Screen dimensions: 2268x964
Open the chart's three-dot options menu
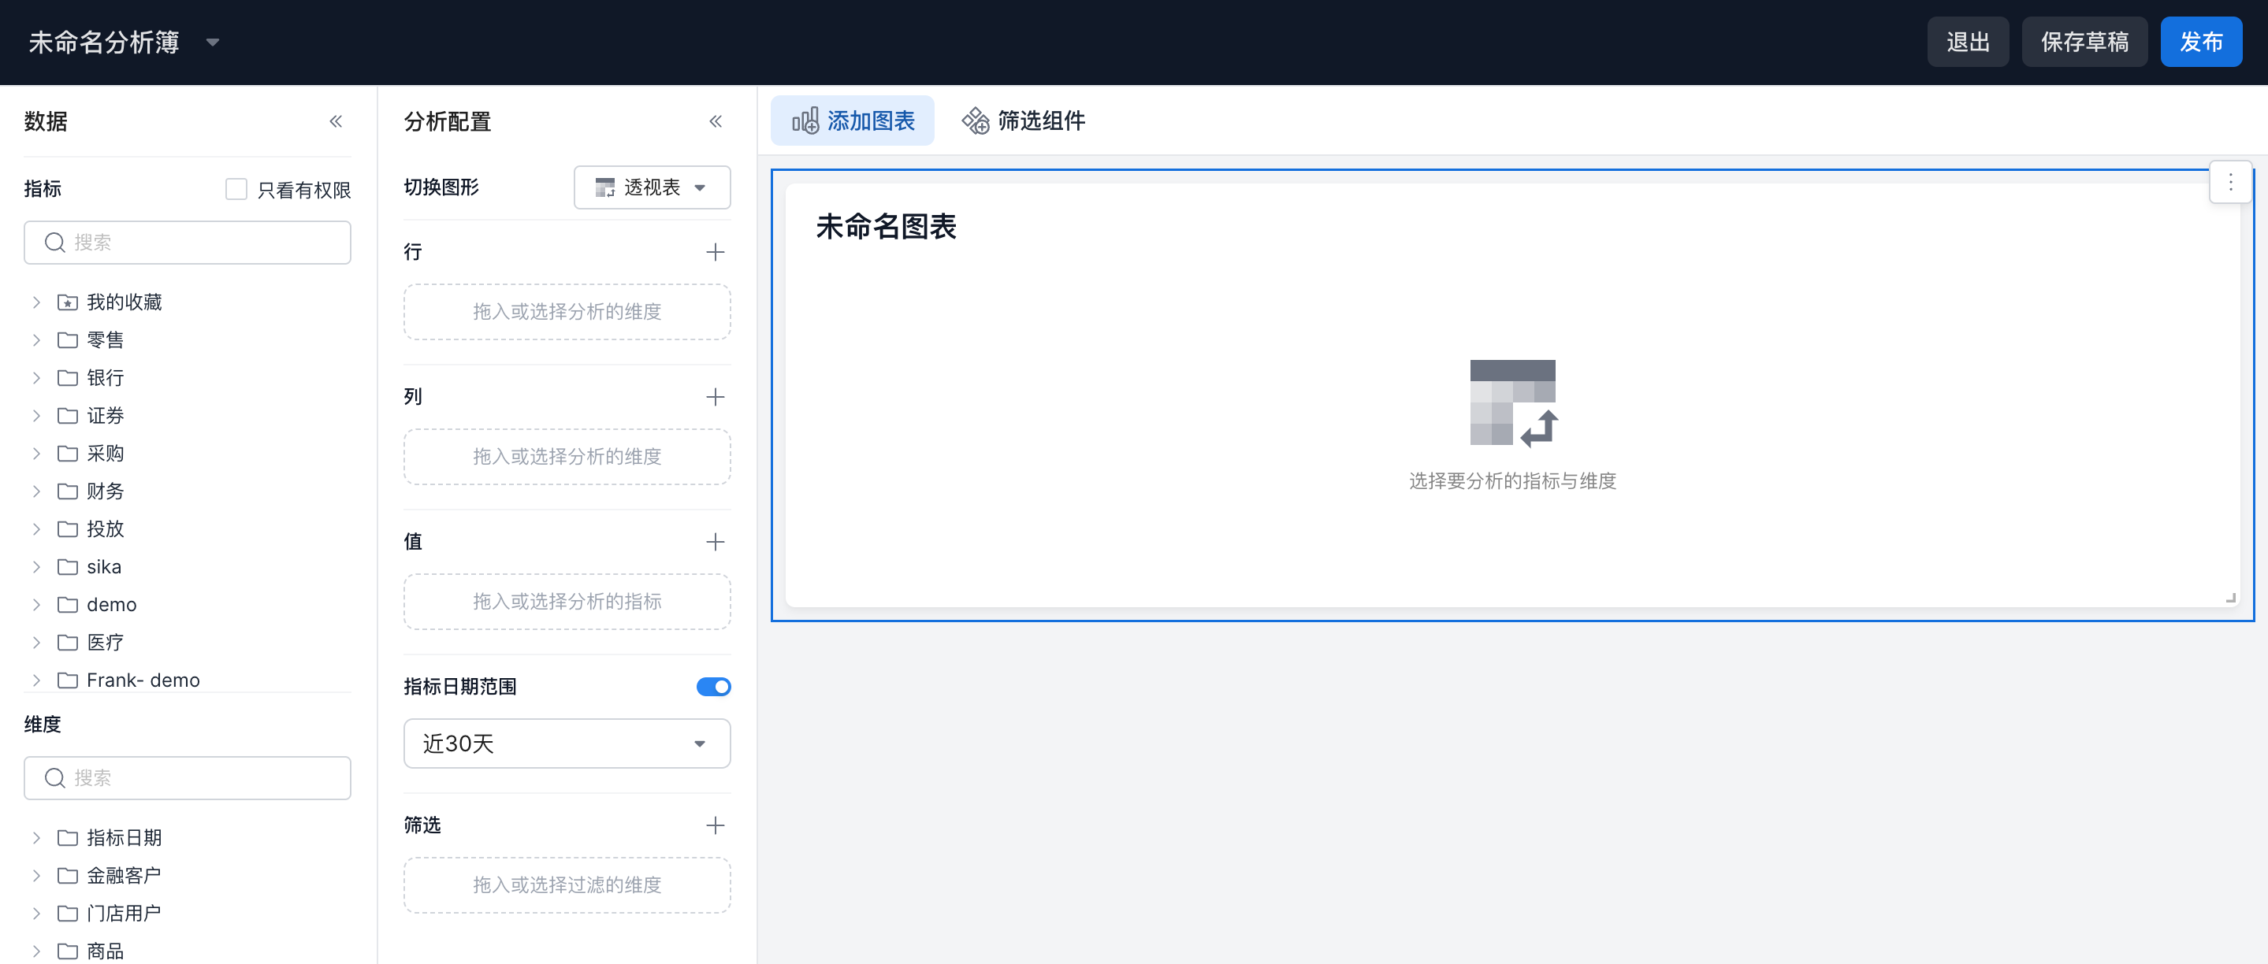pyautogui.click(x=2230, y=182)
